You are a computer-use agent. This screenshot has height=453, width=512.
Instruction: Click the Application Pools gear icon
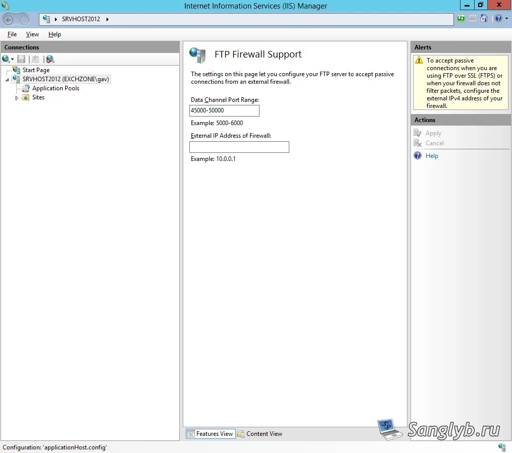click(26, 88)
